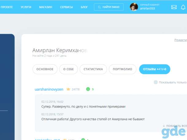Select the Отзывы +41/-0 tab
The image size is (187, 140).
coord(155,69)
